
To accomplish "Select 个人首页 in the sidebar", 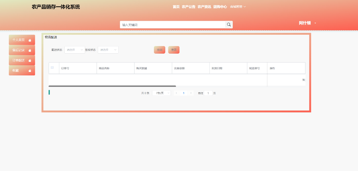I will tap(22, 40).
